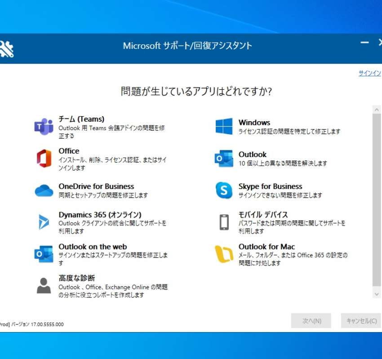Click the Office 365 の設定 description text

[293, 259]
